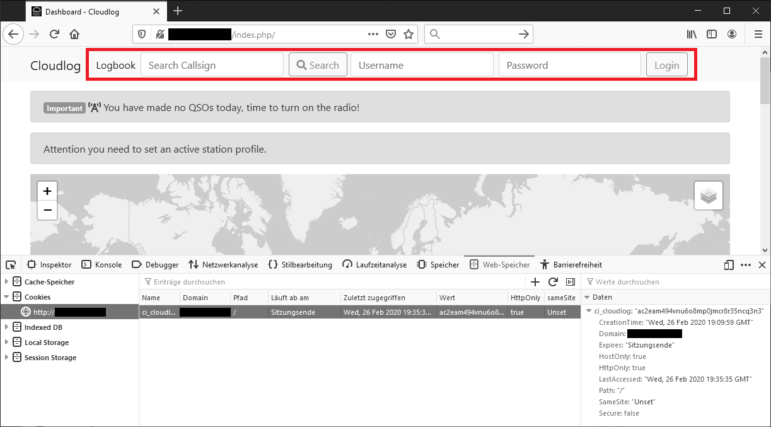Screen dimensions: 771x427
Task: Collapse the ci_cloudlog cookie data details
Action: point(589,312)
